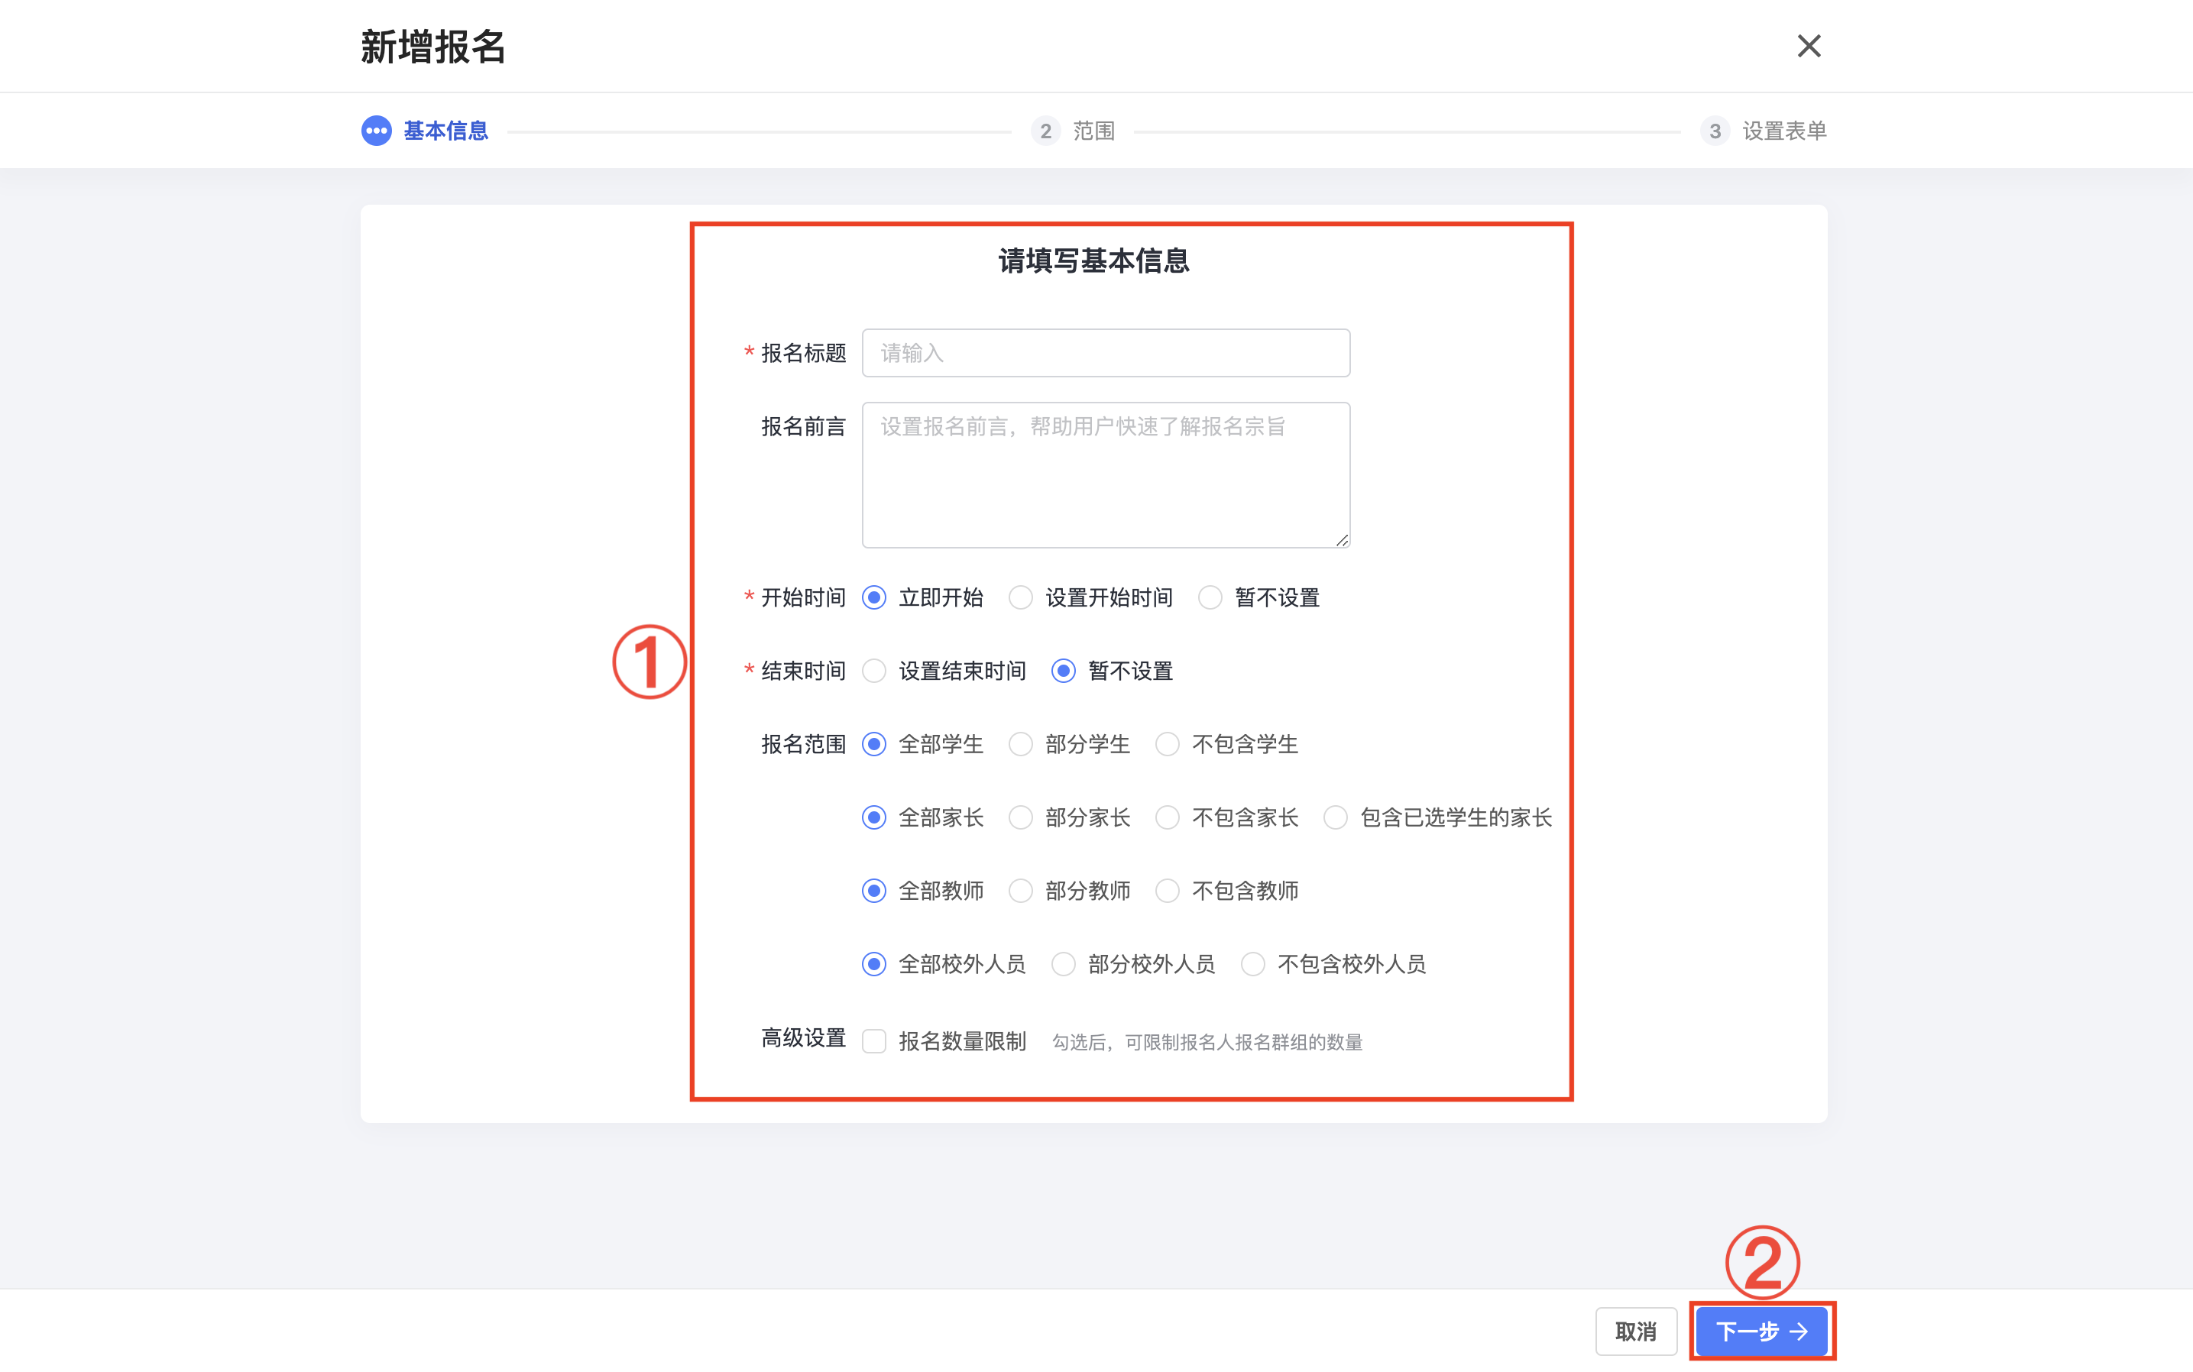Enable the 报名数量限制 checkbox

[874, 1040]
